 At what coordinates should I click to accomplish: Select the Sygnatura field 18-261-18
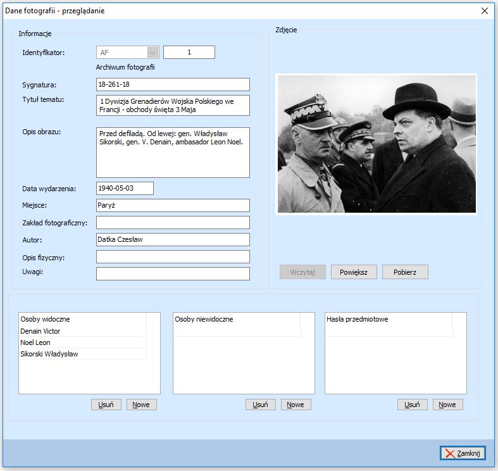[x=173, y=84]
